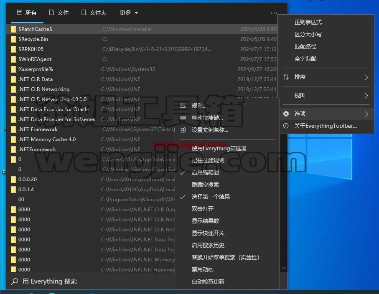Toggle 正则表达式 regex option
The height and width of the screenshot is (294, 379).
[x=326, y=22]
